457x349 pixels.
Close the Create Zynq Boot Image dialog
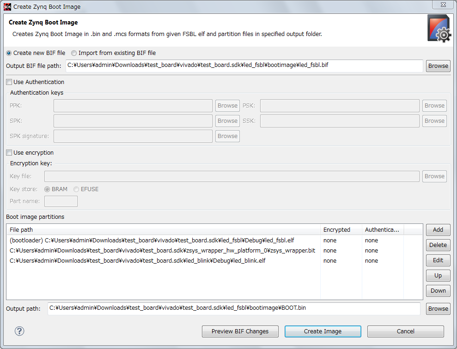(x=442, y=5)
